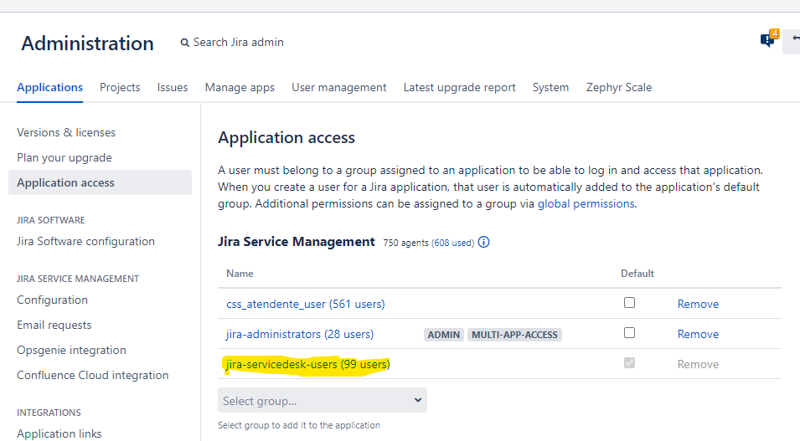Screen dimensions: 800x441
Task: Open Email requests in sidebar
Action: (54, 325)
